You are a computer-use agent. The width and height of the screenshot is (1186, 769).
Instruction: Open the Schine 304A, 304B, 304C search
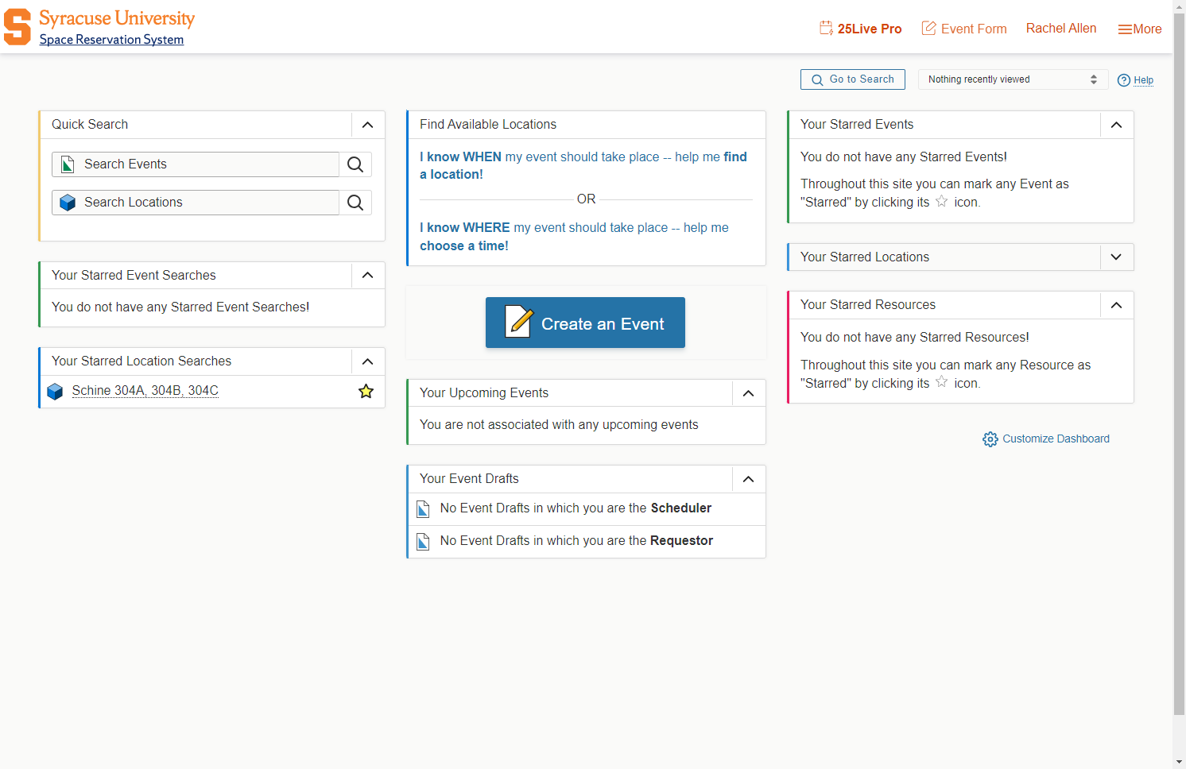pos(145,391)
